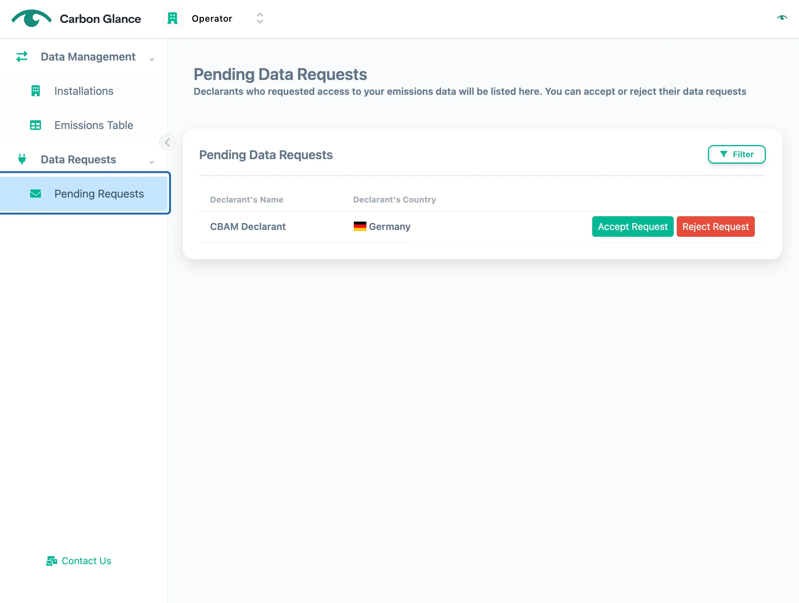Select Pending Requests in sidebar
Image resolution: width=799 pixels, height=603 pixels.
85,193
